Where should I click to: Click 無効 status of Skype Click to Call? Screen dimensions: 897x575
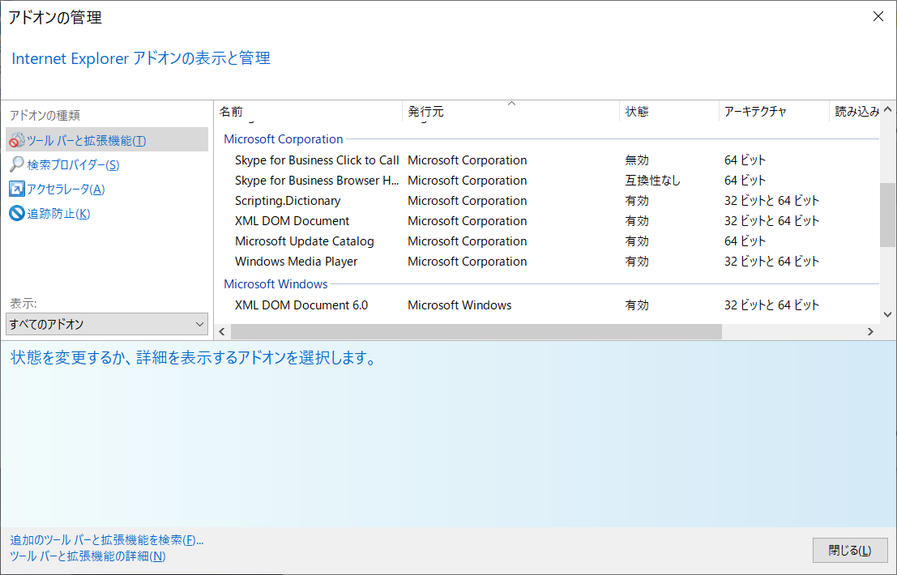637,160
